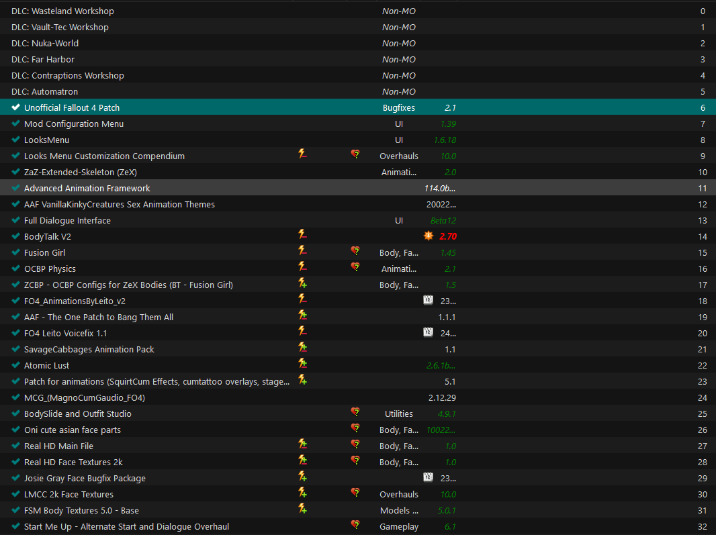Toggle Advanced Animation Framework checkmark
The width and height of the screenshot is (716, 535).
pos(15,187)
